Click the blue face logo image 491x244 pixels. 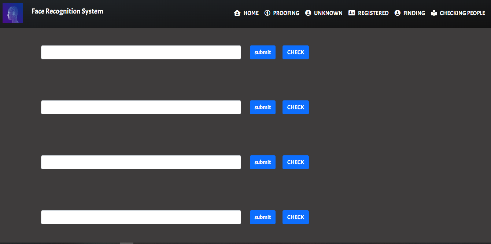point(12,13)
